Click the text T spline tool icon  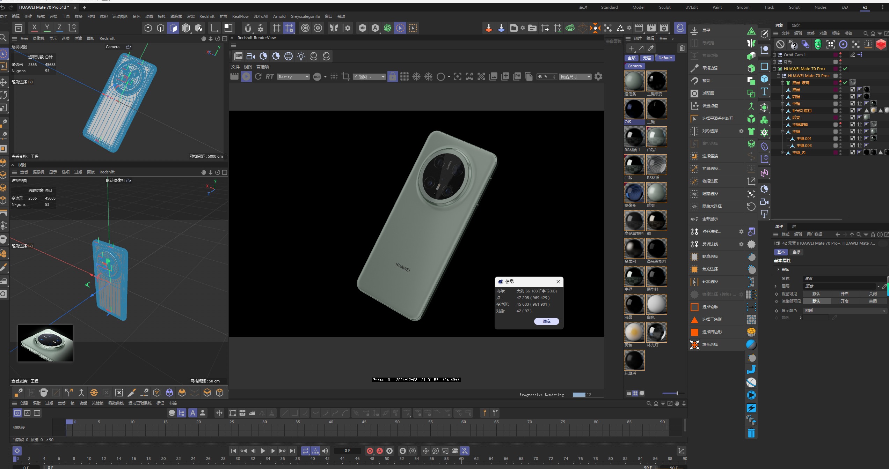764,92
